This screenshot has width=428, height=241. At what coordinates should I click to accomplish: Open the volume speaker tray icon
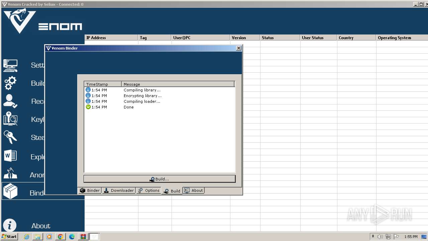pyautogui.click(x=380, y=237)
